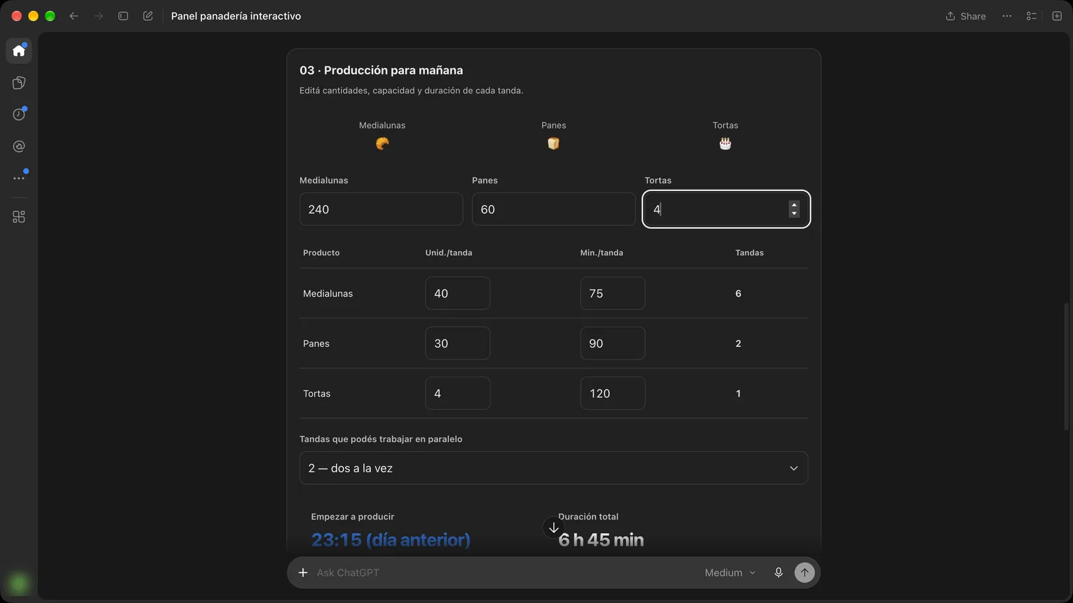Click the total duration 6 h 45 min
The height and width of the screenshot is (603, 1073).
click(601, 539)
